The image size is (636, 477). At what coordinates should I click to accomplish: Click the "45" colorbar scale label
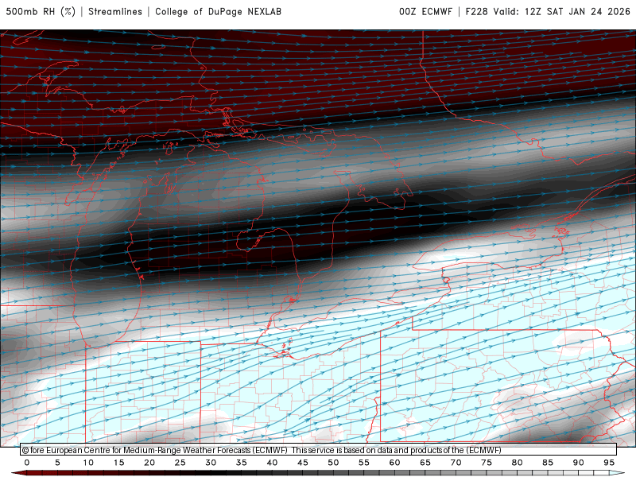[303, 463]
